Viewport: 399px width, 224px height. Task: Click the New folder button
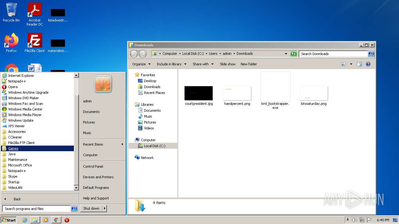[249, 64]
